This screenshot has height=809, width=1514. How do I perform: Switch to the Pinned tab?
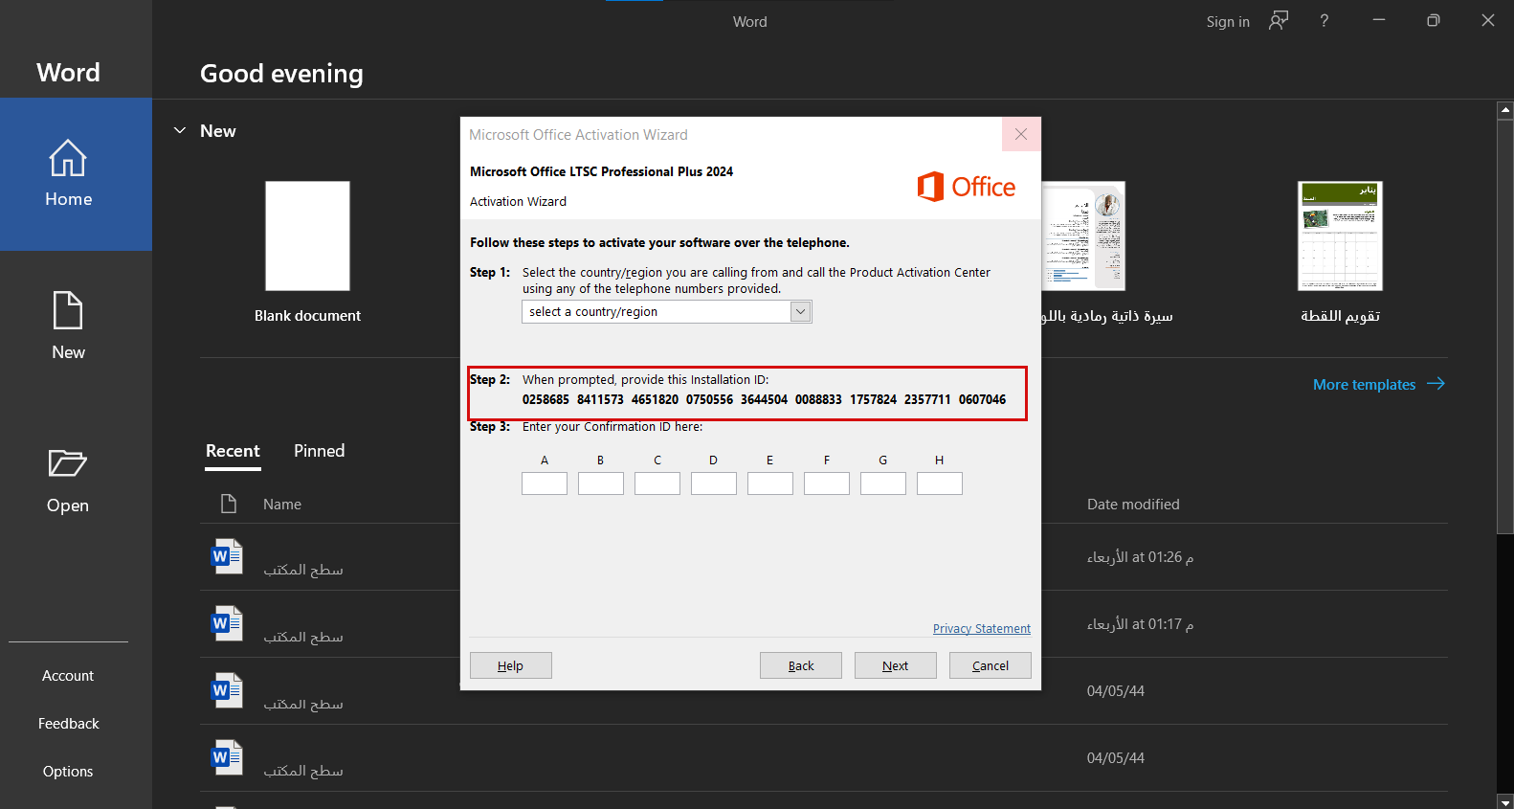click(x=319, y=451)
